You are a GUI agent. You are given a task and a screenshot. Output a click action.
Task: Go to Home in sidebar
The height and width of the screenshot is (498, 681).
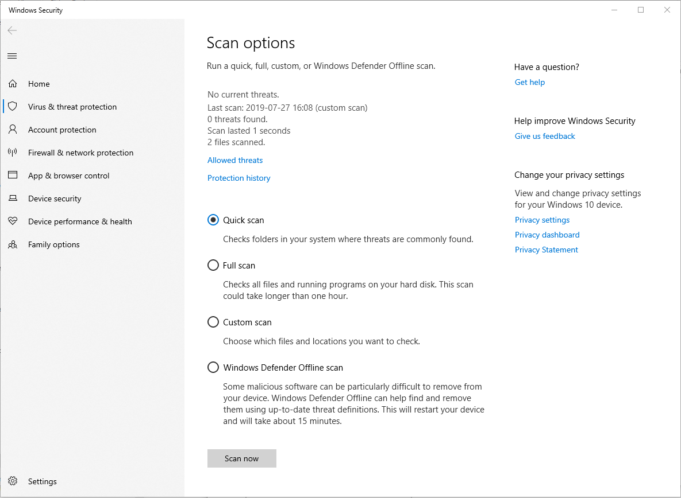pos(39,84)
